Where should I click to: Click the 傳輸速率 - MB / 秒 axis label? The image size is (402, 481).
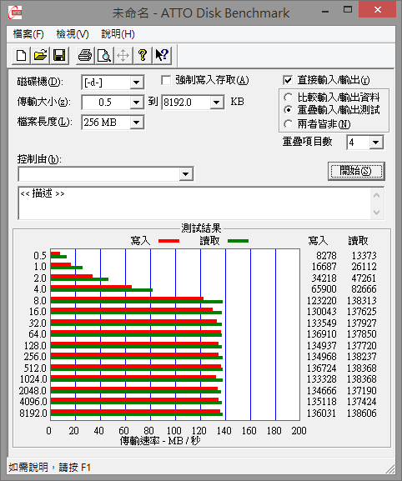tap(160, 441)
